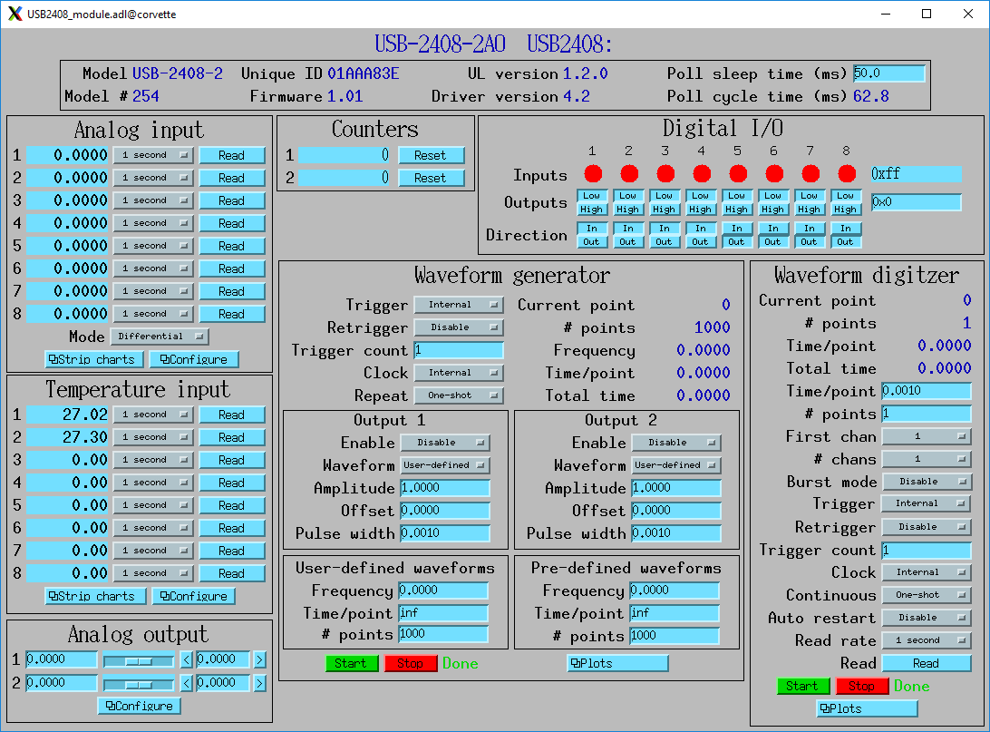The image size is (990, 732).
Task: Set digital output 1 to Low
Action: tap(592, 196)
